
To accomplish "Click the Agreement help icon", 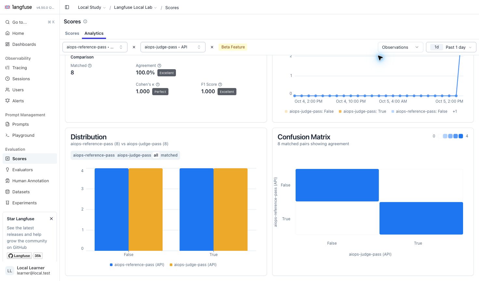I will (x=159, y=66).
